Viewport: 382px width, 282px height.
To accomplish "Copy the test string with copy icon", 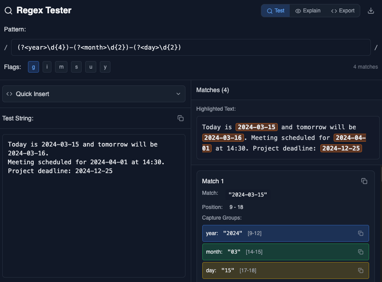I will point(181,118).
